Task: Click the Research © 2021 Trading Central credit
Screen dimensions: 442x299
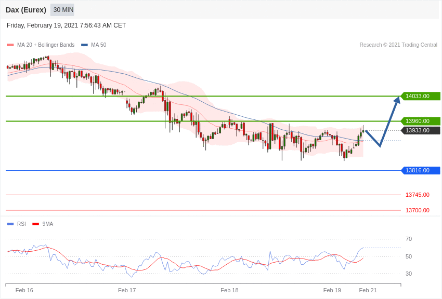Action: pos(398,45)
